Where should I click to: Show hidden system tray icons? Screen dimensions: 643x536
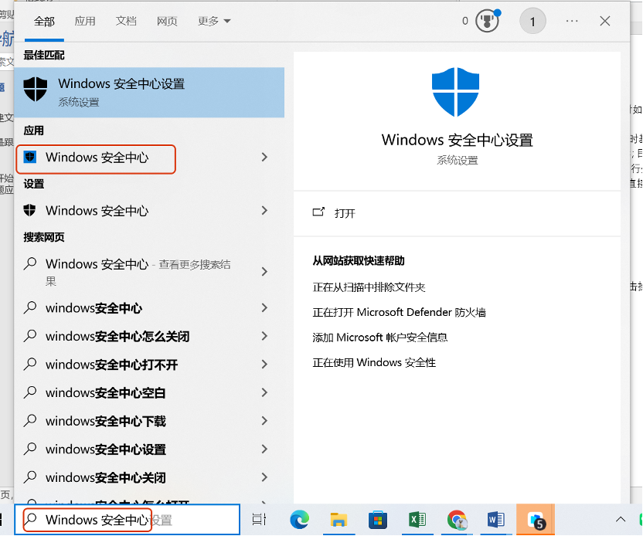click(620, 520)
